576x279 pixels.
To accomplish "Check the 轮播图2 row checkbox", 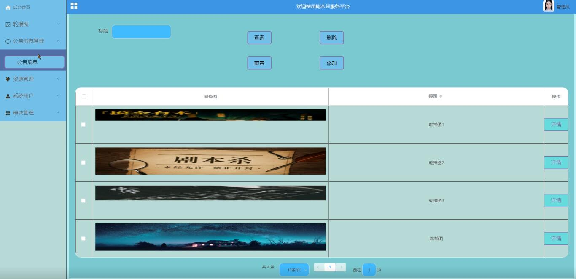I will (x=83, y=162).
